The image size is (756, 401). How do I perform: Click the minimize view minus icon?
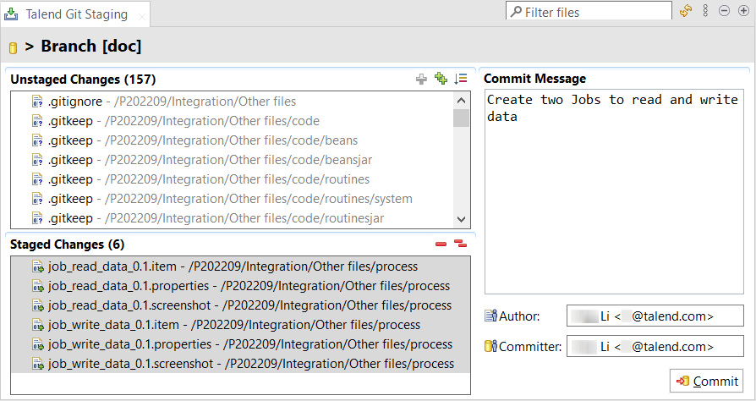pos(724,11)
